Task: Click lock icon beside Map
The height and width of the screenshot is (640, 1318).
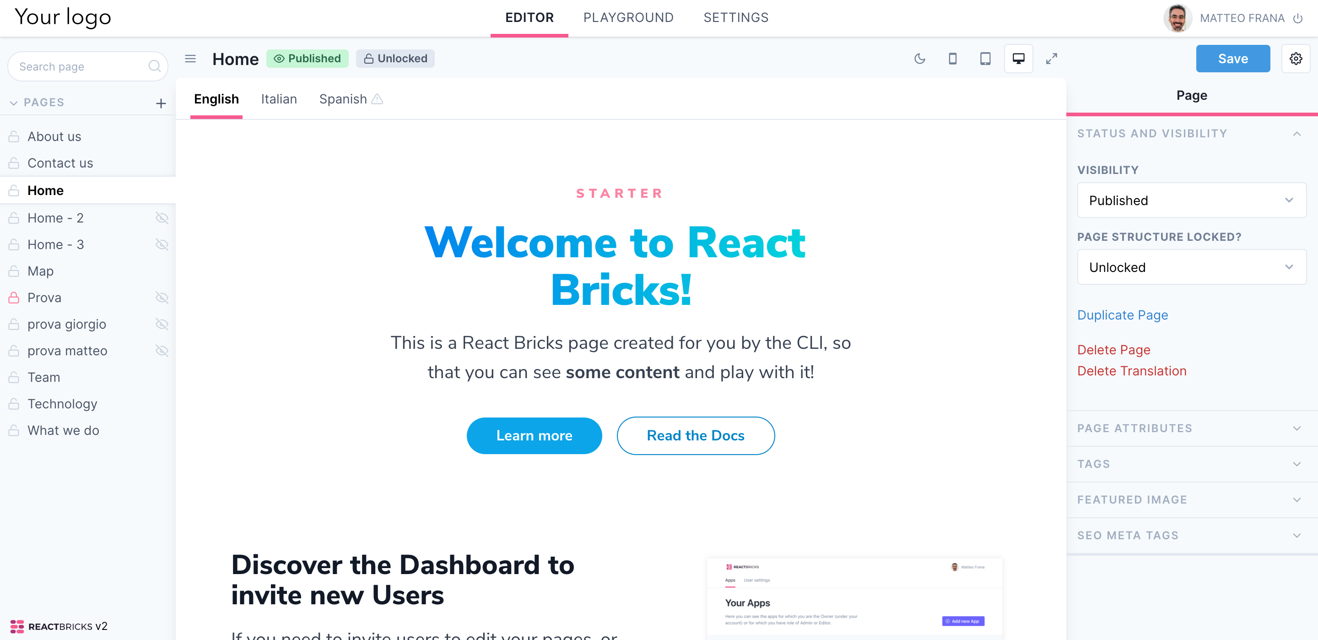Action: click(14, 271)
